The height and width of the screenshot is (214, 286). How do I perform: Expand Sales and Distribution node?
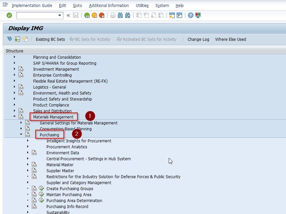(x=14, y=111)
